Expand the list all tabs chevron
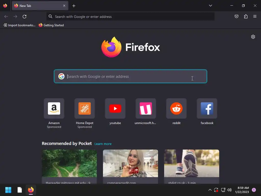 (x=210, y=6)
